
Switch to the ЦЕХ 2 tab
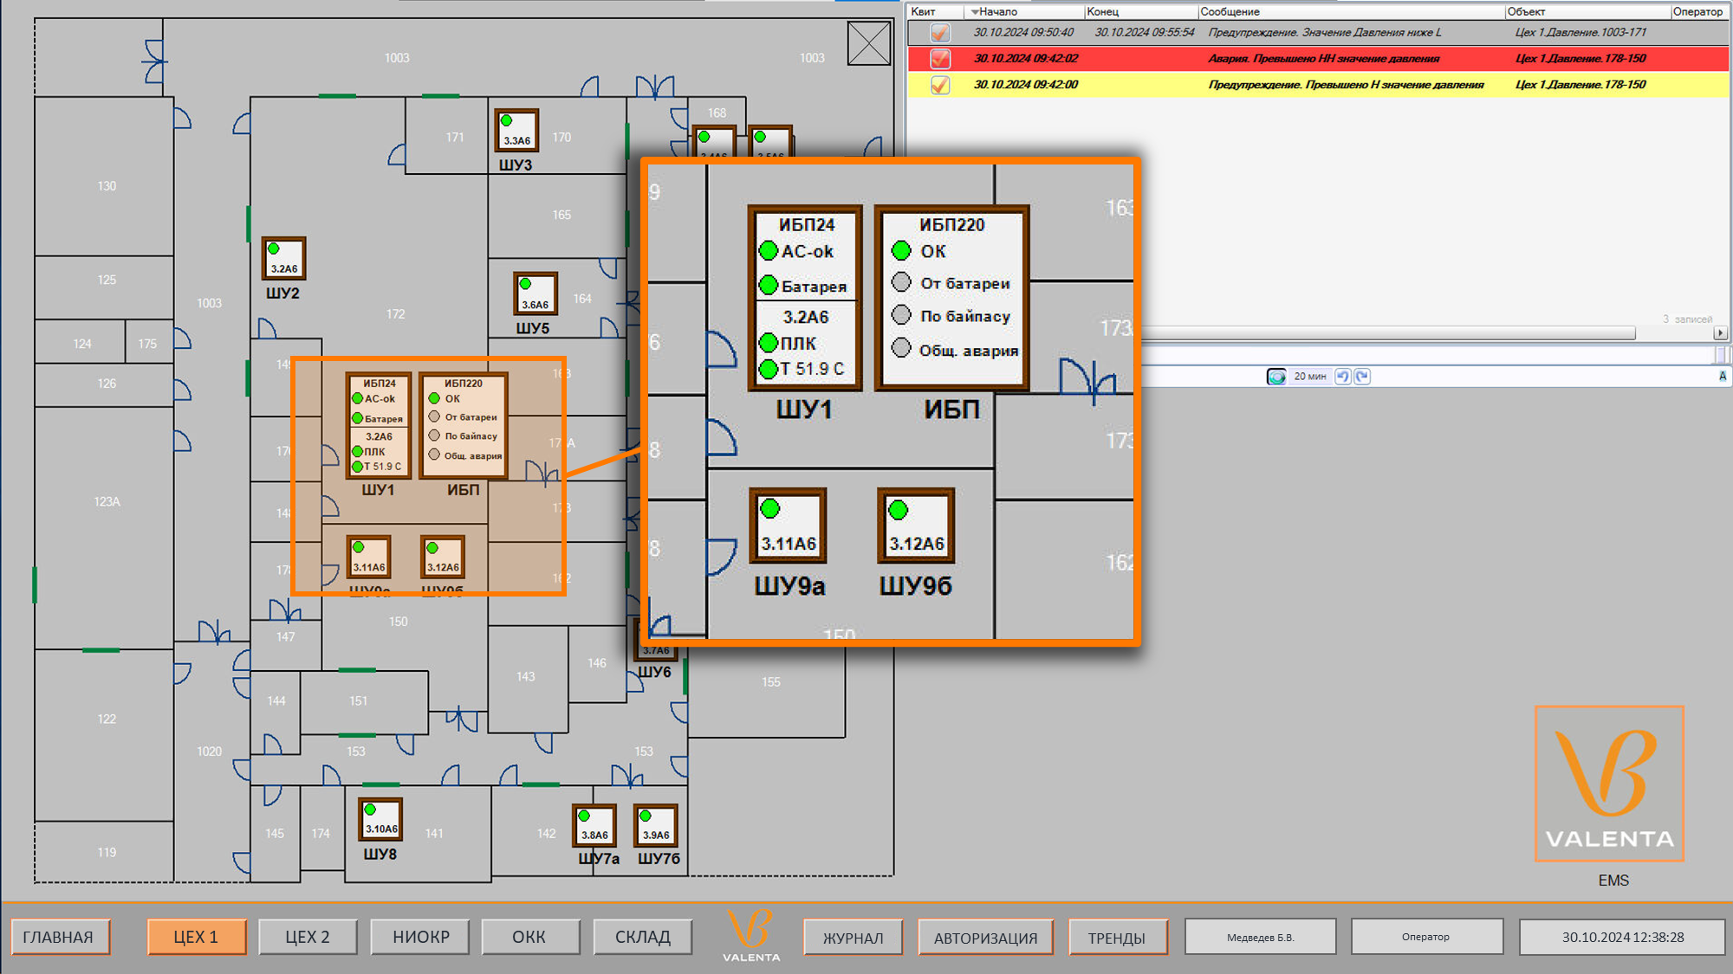tap(308, 937)
